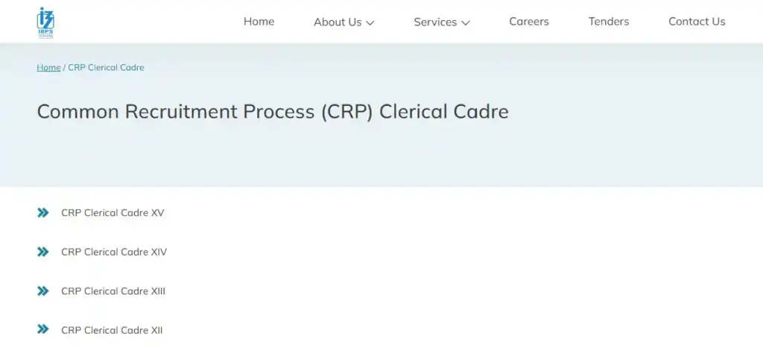This screenshot has height=363, width=763.
Task: Click the IBPS logo
Action: (x=45, y=22)
